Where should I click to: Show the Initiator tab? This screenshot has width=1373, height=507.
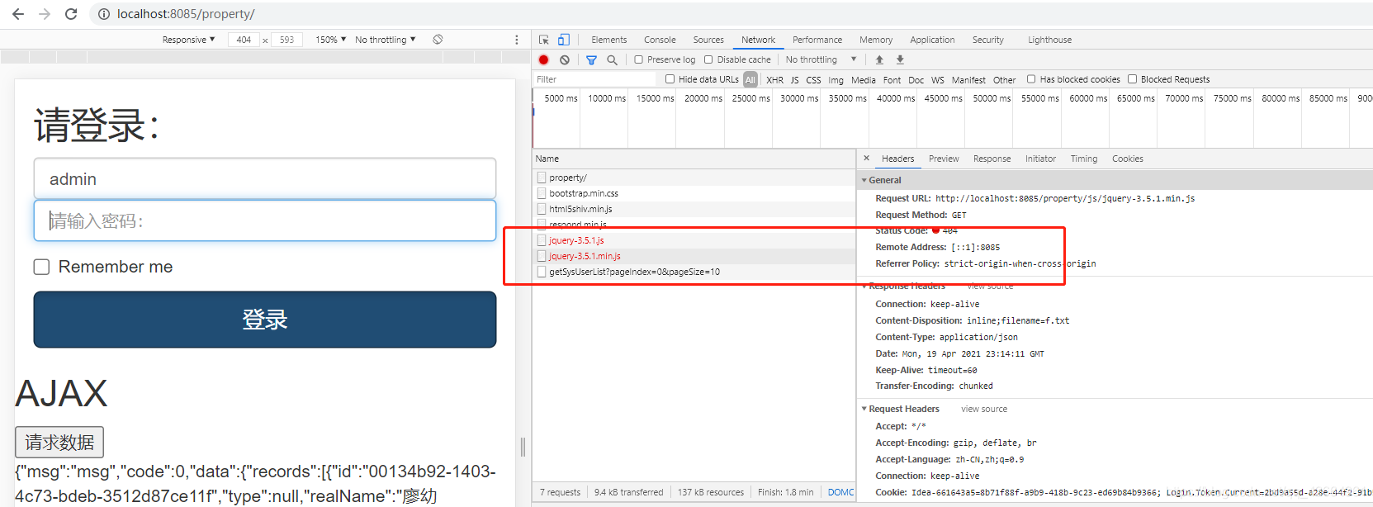(1040, 159)
